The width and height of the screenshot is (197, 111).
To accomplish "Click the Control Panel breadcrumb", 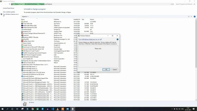I will 18,4.
